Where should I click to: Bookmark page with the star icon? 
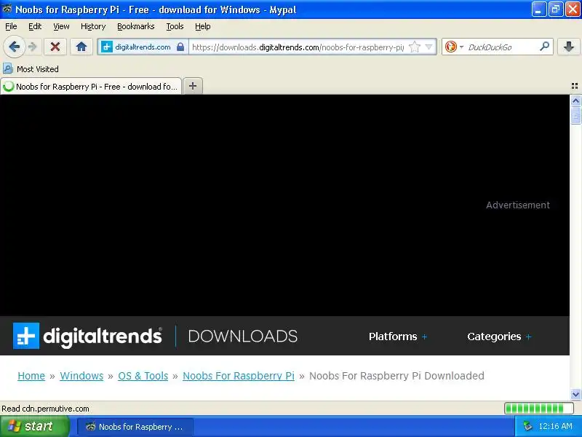414,47
